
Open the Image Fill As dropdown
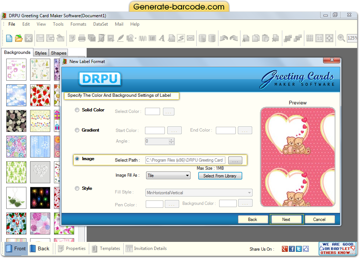[168, 176]
